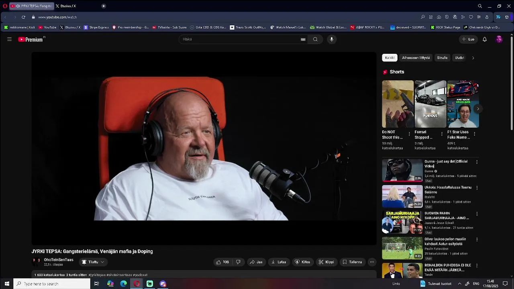Open Gunna - just say dat video thumbnail
Viewport: 514px width, 289px height.
click(x=402, y=170)
